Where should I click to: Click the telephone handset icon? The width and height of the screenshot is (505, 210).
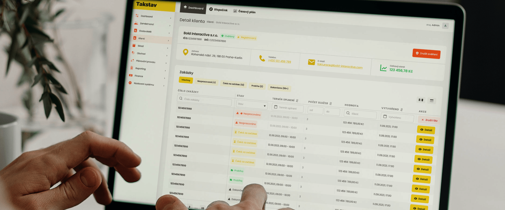[x=262, y=58]
